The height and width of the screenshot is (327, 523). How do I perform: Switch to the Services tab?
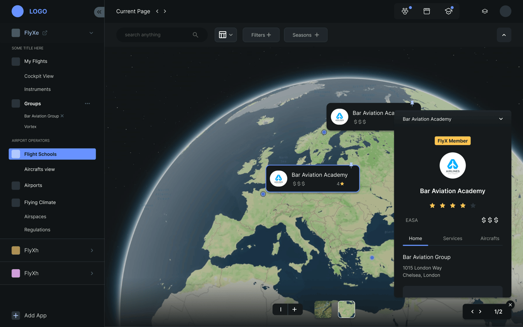click(x=452, y=238)
